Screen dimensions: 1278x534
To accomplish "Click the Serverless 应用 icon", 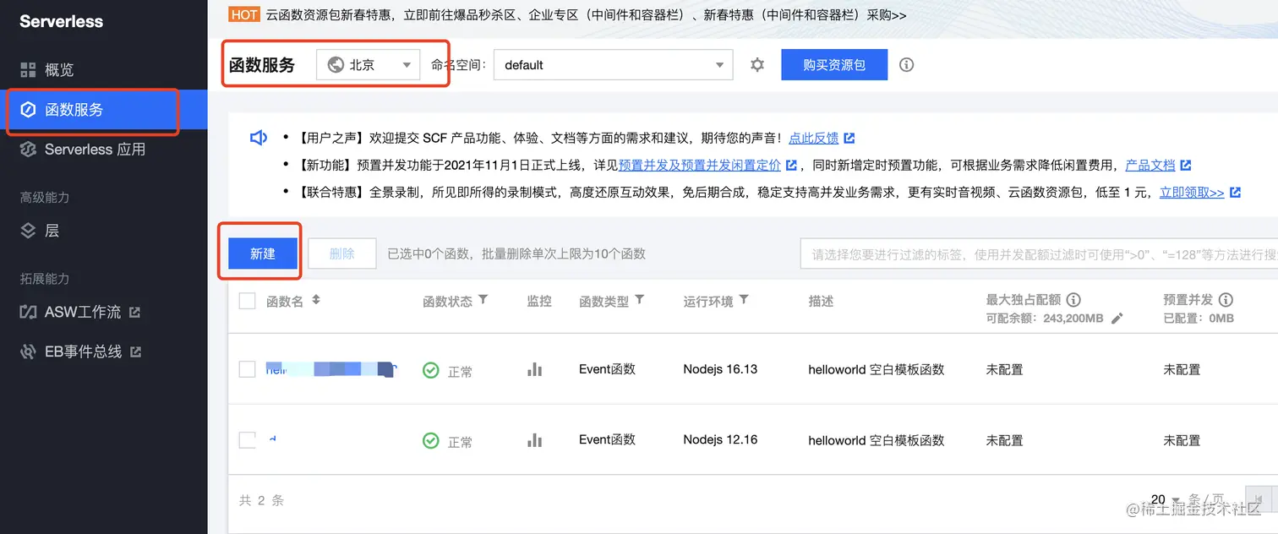I will coord(28,150).
